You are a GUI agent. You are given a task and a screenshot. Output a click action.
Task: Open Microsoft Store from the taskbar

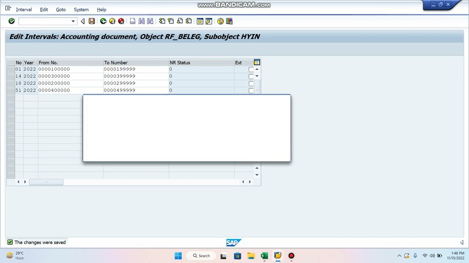[x=237, y=256]
